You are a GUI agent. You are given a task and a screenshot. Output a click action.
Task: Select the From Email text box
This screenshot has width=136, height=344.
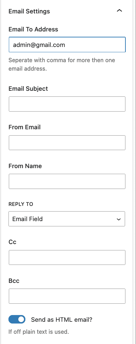point(67,143)
